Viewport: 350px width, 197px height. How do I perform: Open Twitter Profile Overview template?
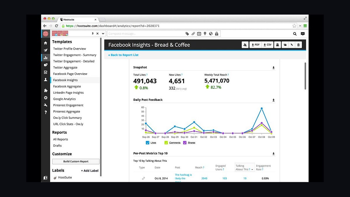(69, 49)
